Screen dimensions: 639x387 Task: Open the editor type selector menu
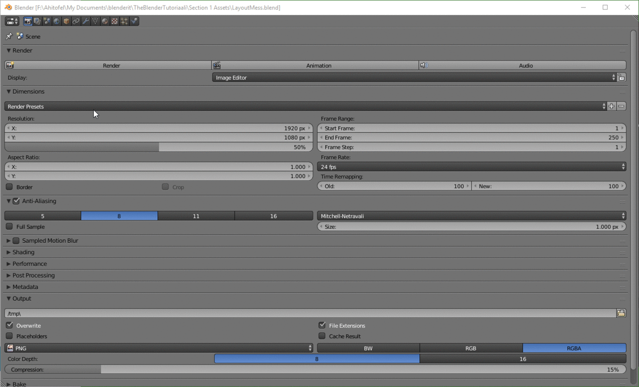tap(12, 21)
